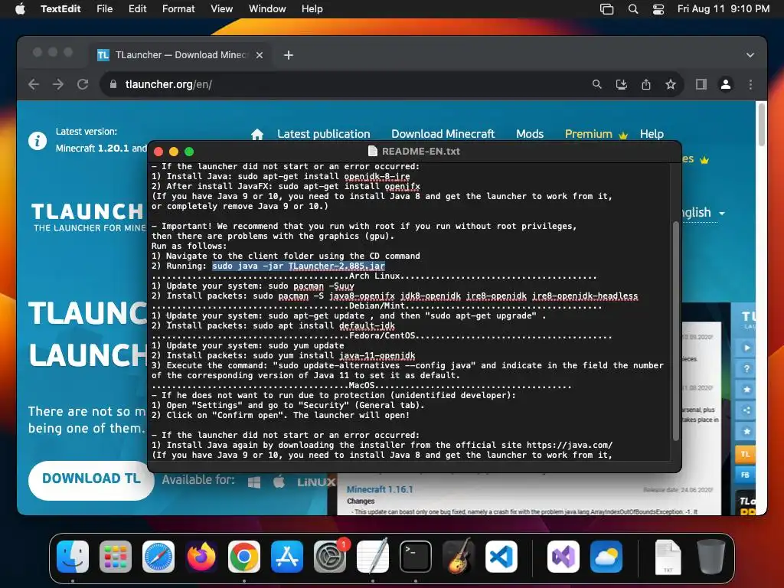Image resolution: width=784 pixels, height=588 pixels.
Task: Click the Chrome forward arrow
Action: [58, 84]
